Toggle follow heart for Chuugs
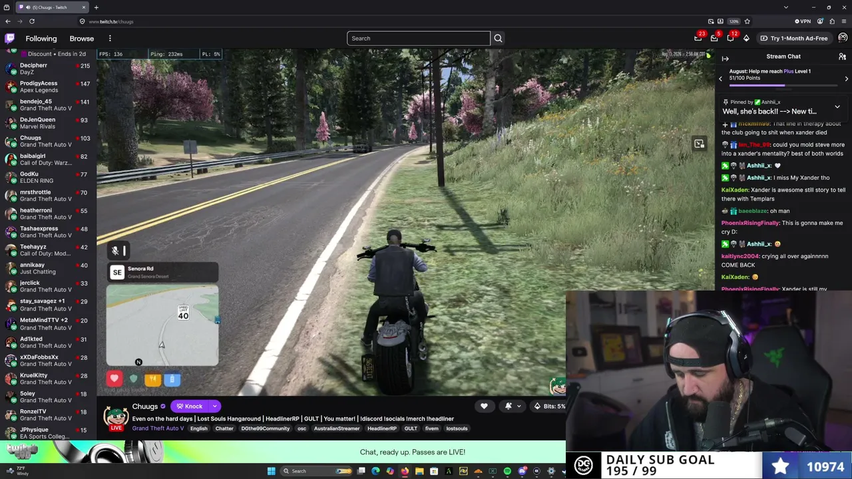Viewport: 852px width, 479px height. click(x=484, y=406)
